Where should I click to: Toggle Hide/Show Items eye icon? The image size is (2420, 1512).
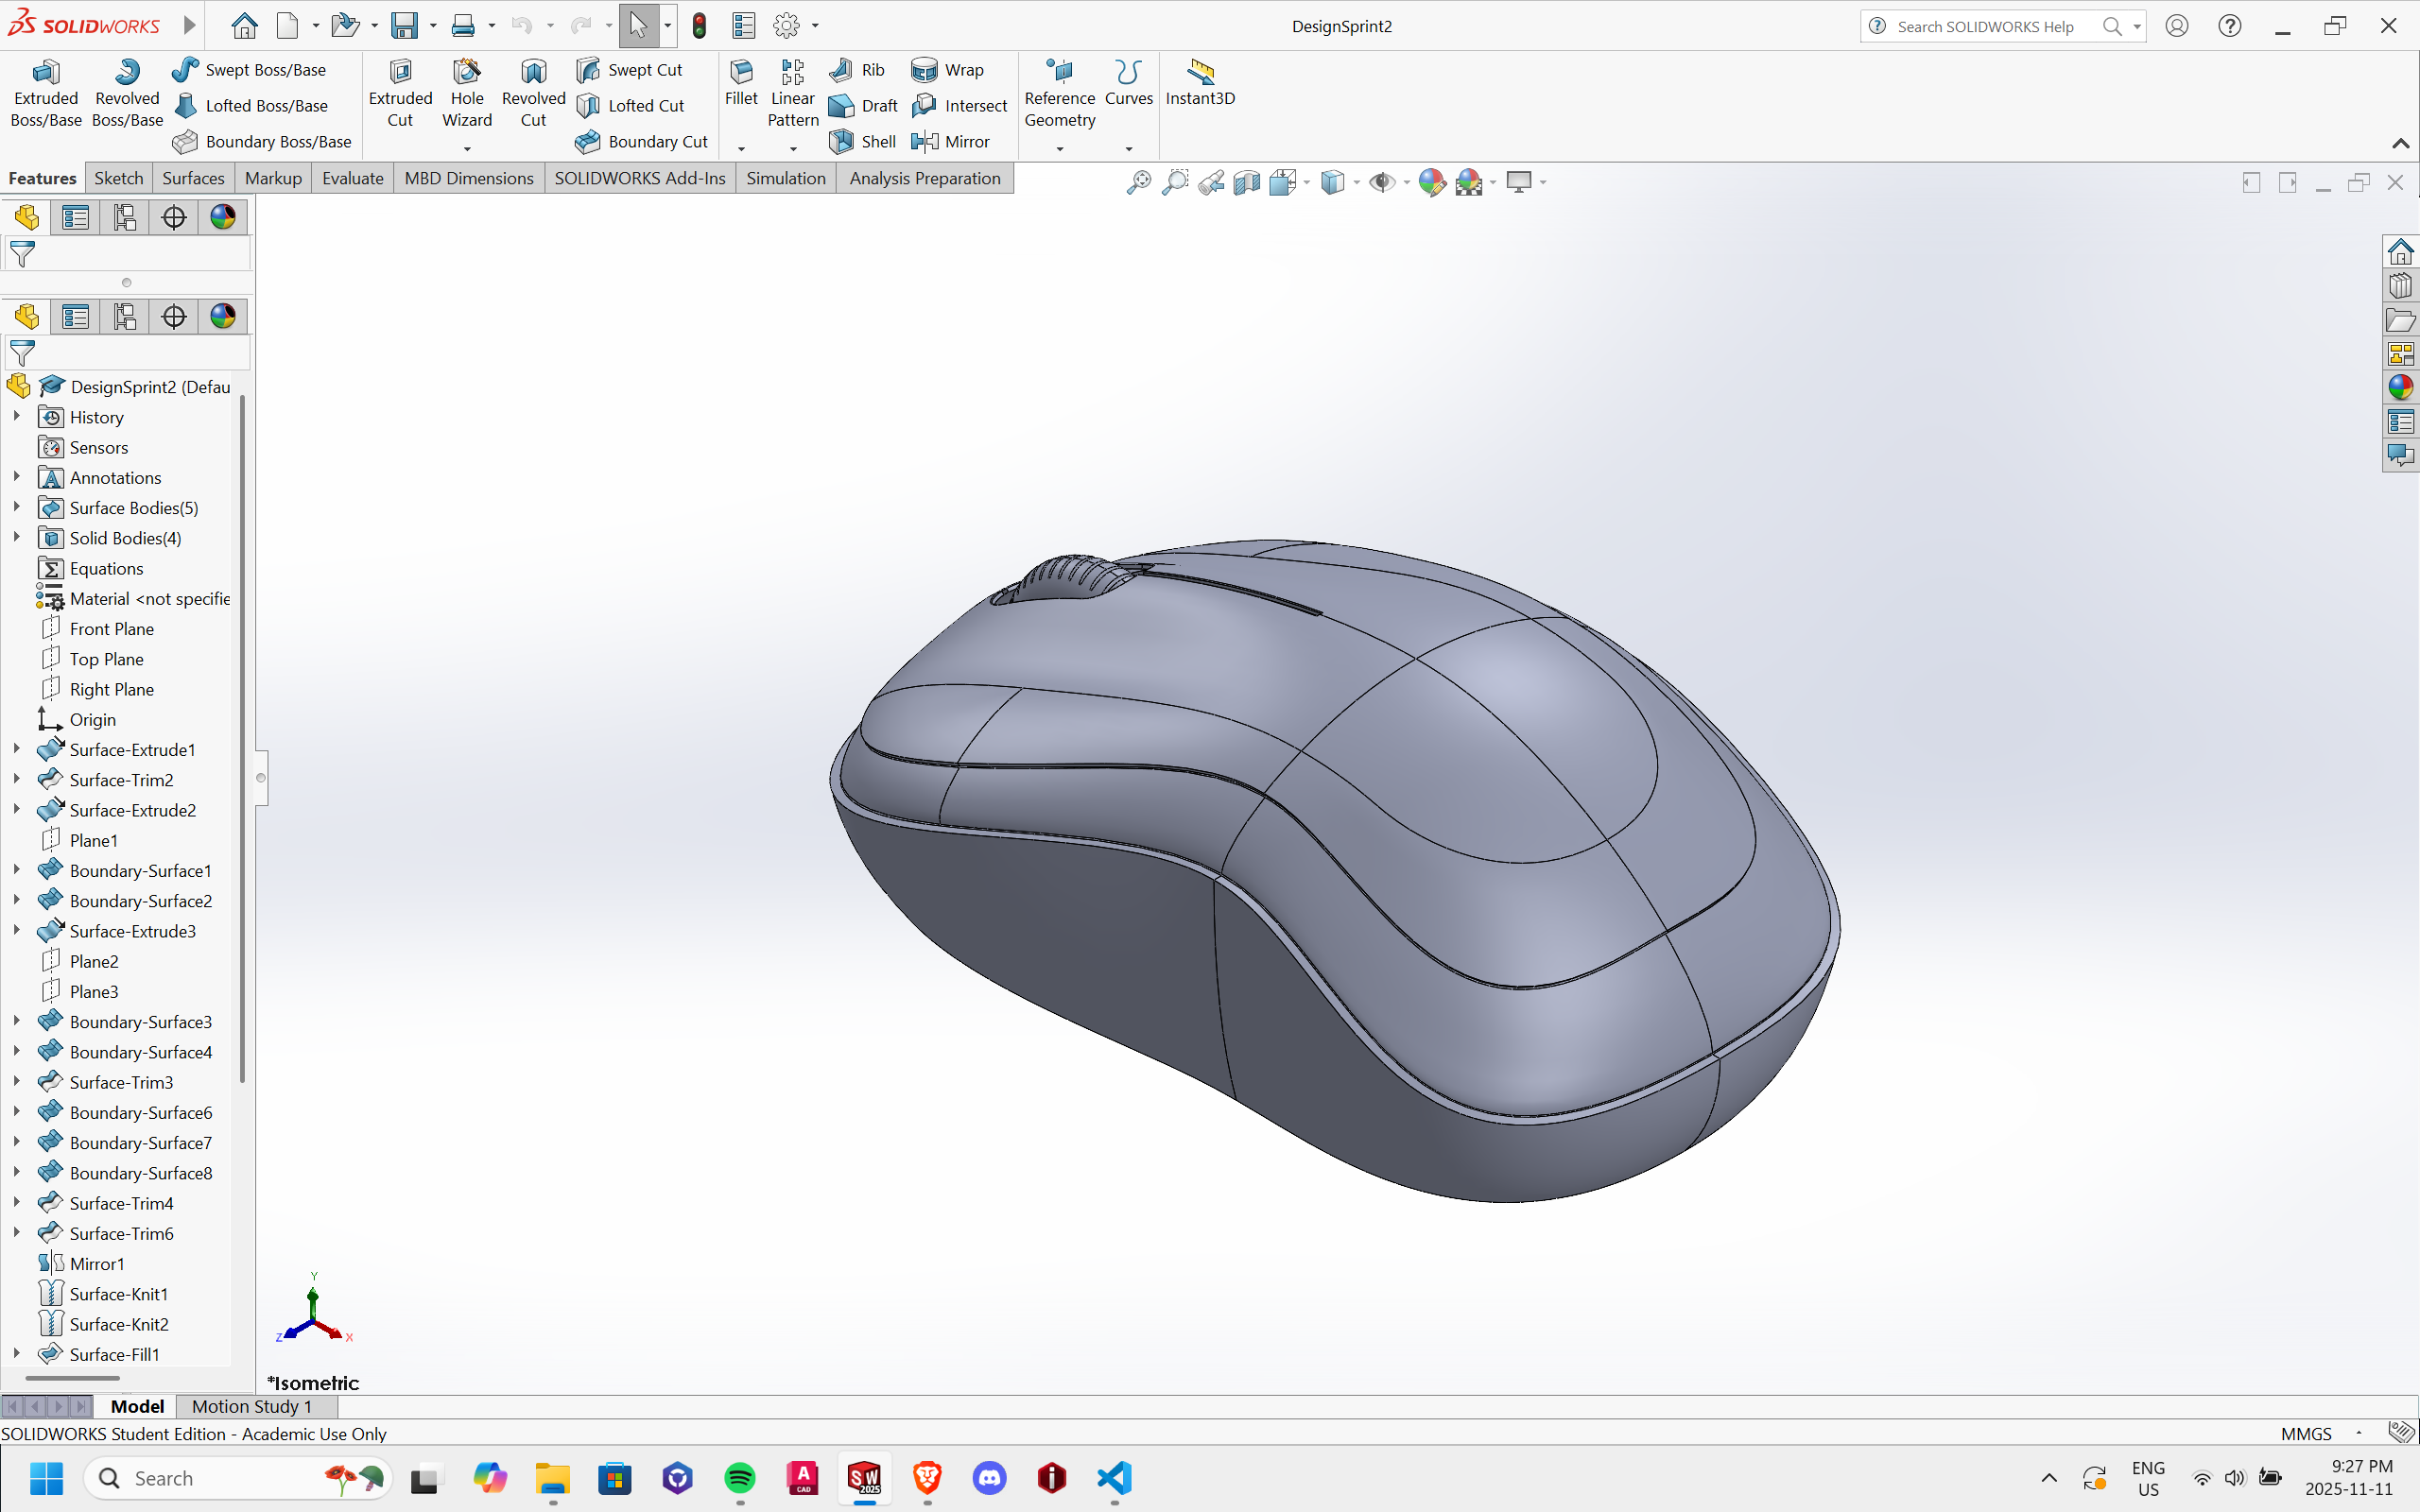pyautogui.click(x=1382, y=182)
